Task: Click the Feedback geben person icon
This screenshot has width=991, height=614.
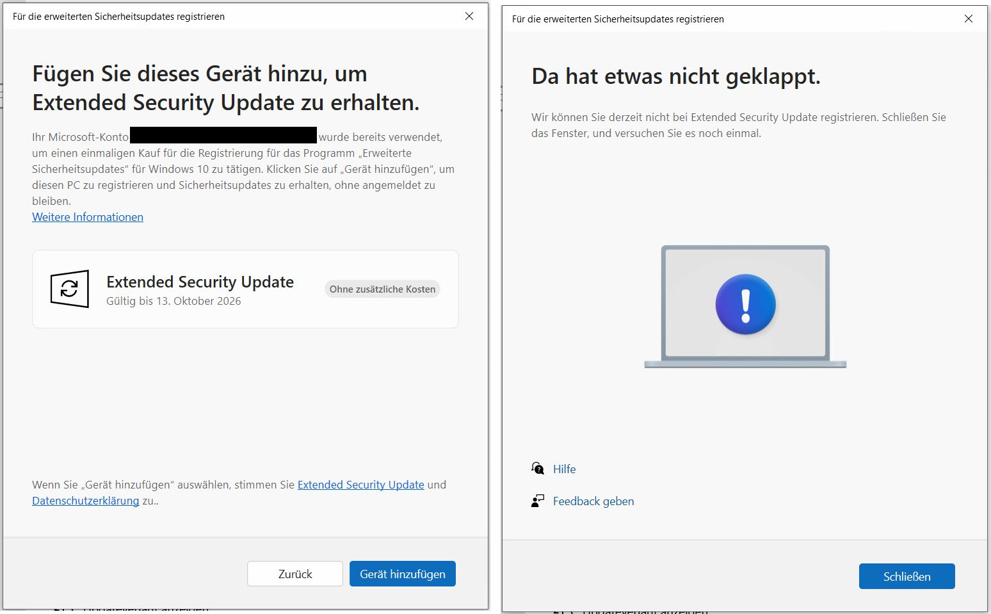Action: click(x=538, y=501)
